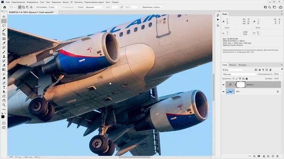The width and height of the screenshot is (284, 159).
Task: Select the Rectangular Marquee tool in the left toolbar
Action: (4, 21)
